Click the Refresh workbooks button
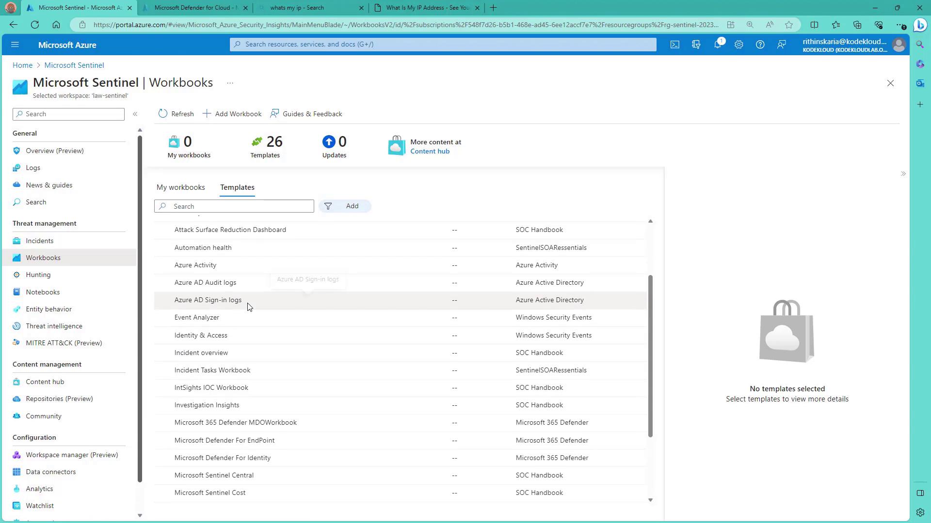This screenshot has height=523, width=931. pos(176,114)
